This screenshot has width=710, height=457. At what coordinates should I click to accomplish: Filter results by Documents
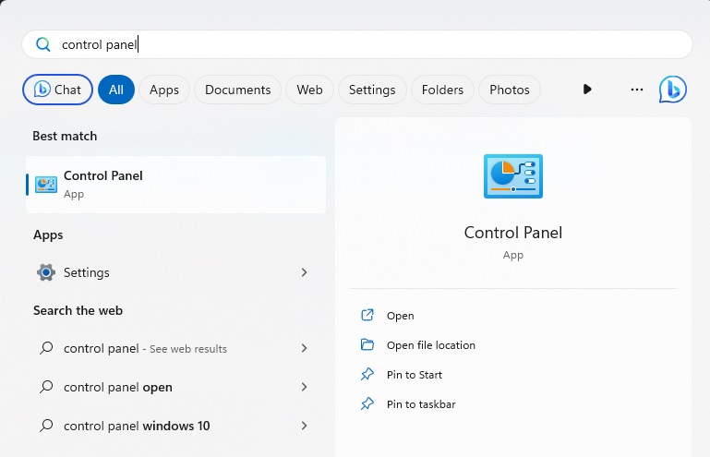click(x=237, y=90)
